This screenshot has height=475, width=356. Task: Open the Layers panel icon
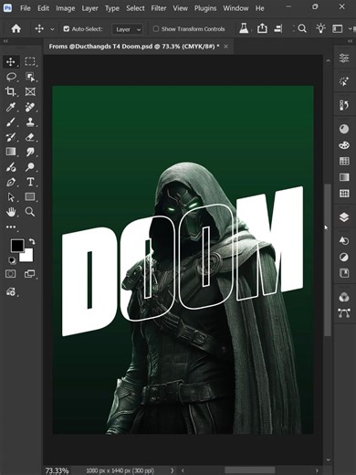point(344,217)
